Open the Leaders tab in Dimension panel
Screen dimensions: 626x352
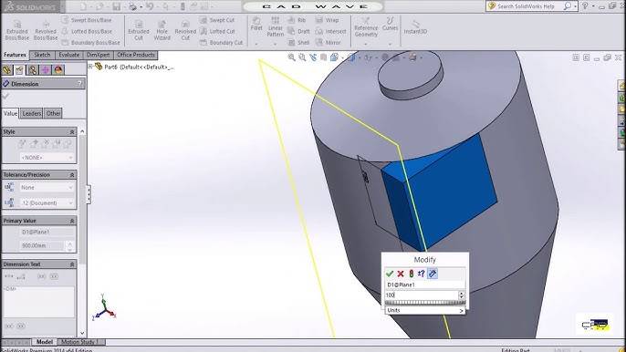coord(32,113)
